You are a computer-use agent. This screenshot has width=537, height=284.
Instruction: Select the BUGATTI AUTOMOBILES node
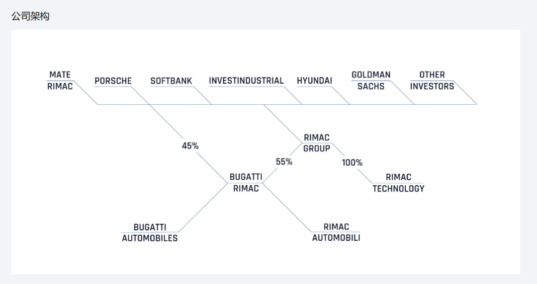(150, 233)
